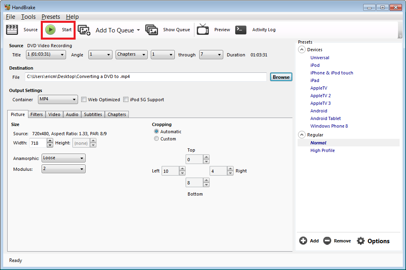Click the Options label
This screenshot has width=406, height=270.
coord(378,241)
